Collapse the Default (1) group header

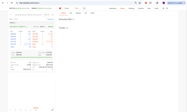(32, 23)
